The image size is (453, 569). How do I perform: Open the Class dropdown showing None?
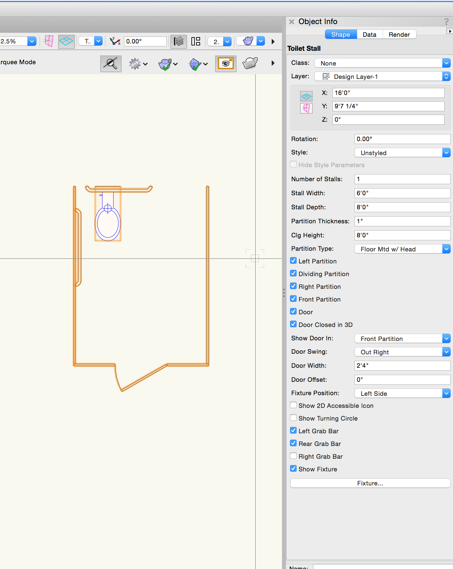click(x=382, y=63)
